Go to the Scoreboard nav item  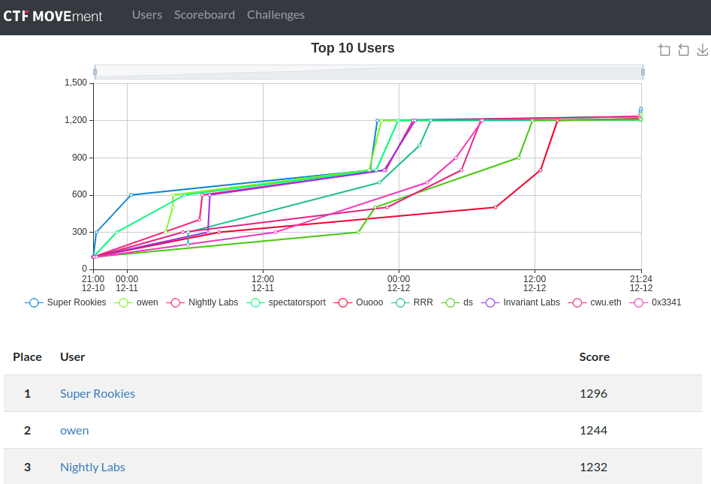[x=204, y=15]
